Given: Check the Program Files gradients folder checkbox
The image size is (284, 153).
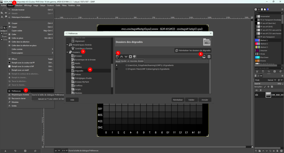Looking at the screenshot, I should (x=117, y=69).
